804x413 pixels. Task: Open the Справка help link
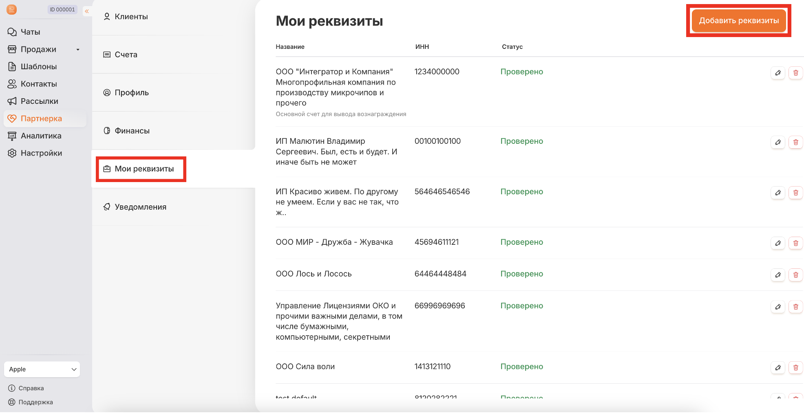pos(31,388)
